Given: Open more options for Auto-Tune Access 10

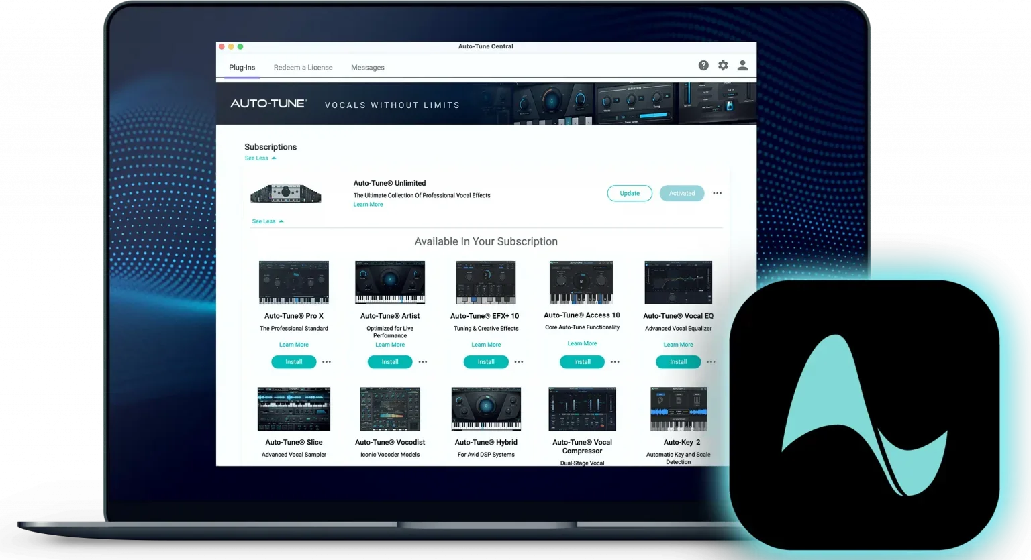Looking at the screenshot, I should coord(615,362).
